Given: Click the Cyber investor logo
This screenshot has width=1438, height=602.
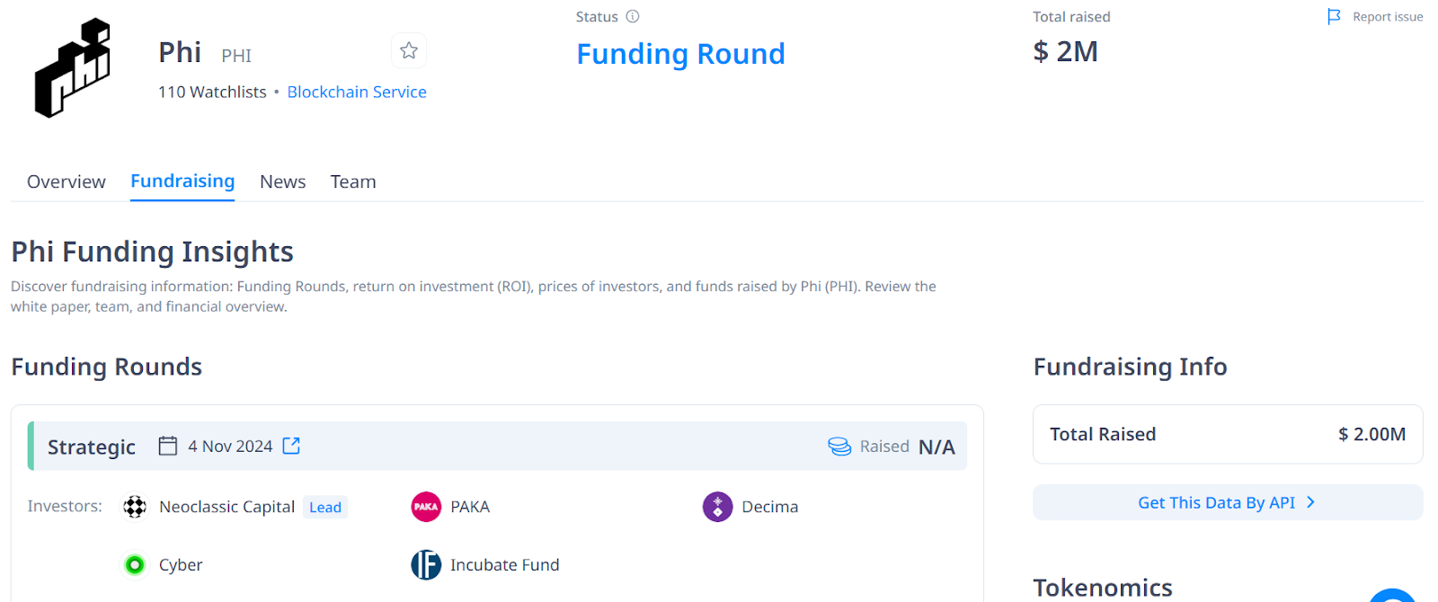Looking at the screenshot, I should 135,565.
